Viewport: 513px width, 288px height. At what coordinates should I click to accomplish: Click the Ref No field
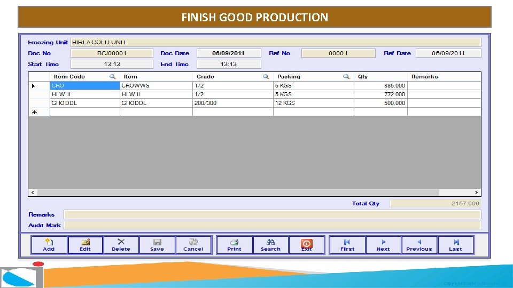pos(338,53)
